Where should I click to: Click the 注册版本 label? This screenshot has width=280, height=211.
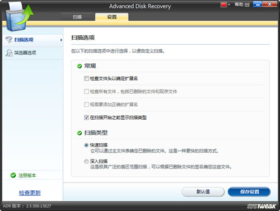click(27, 175)
